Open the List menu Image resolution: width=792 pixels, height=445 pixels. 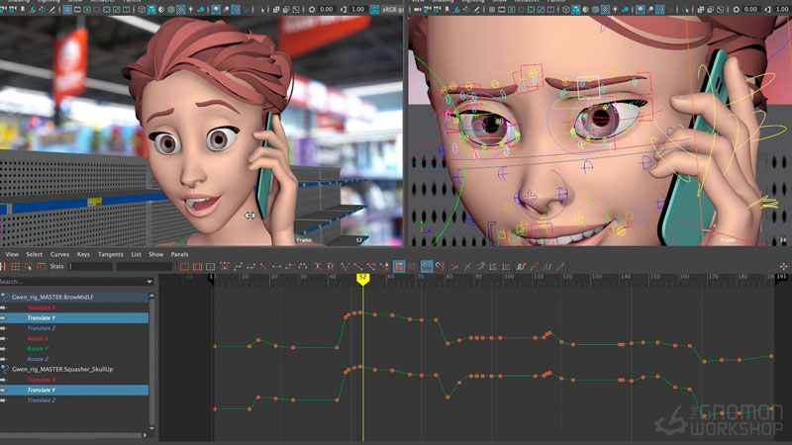pos(136,254)
